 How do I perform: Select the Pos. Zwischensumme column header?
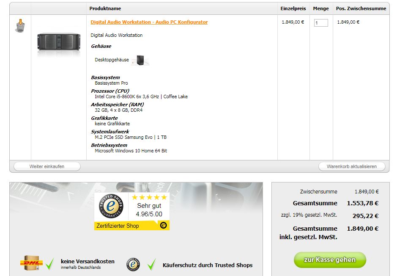[361, 8]
